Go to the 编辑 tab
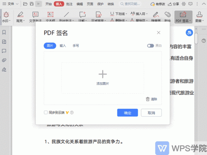207x155 pixels. tap(80, 4)
